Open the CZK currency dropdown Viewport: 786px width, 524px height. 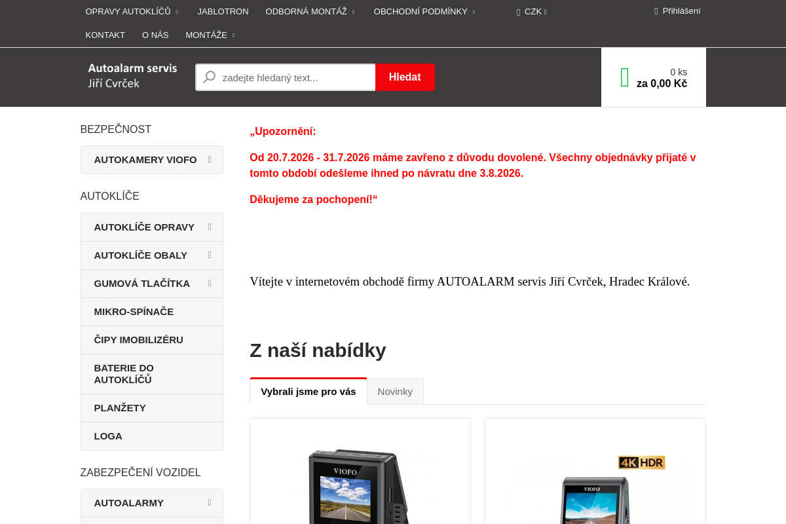pyautogui.click(x=532, y=12)
